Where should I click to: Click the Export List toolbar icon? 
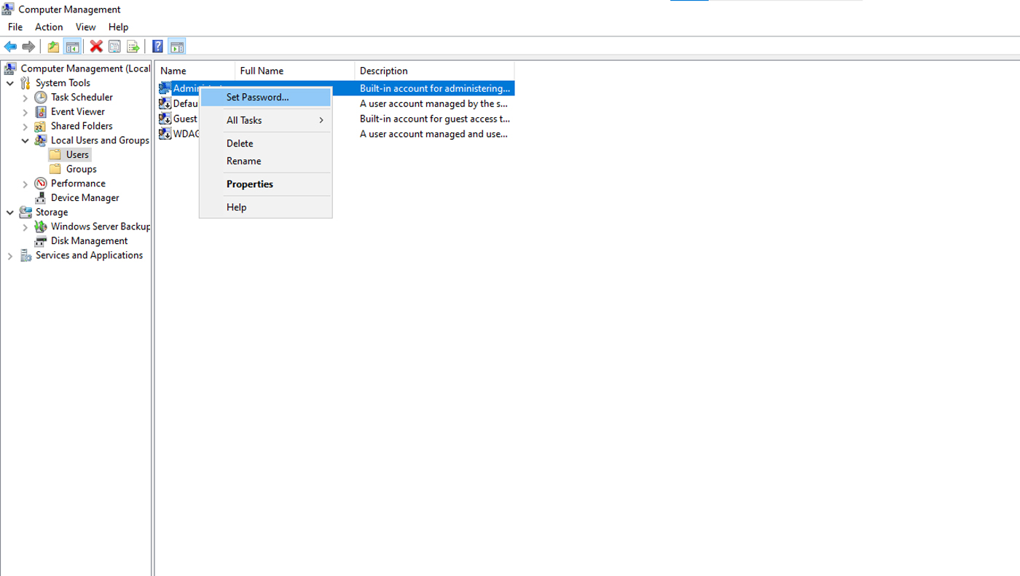coord(133,47)
